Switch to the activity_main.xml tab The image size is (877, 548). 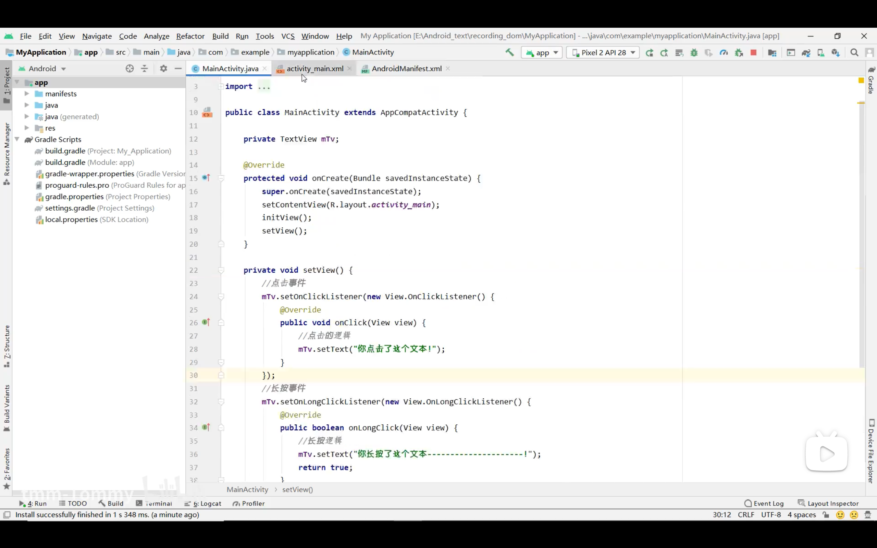pyautogui.click(x=314, y=68)
